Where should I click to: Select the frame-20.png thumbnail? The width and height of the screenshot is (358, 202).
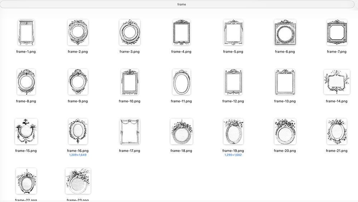(x=285, y=131)
